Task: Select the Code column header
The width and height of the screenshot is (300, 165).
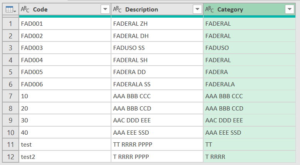Action: pyautogui.click(x=65, y=9)
